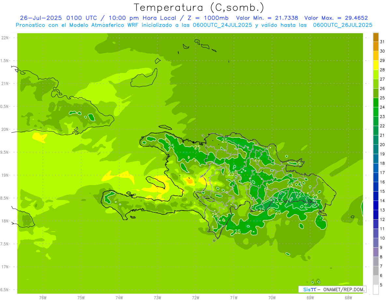This screenshot has width=391, height=302.
Task: Click the "Valor Min. = 21.7338" readout
Action: (267, 18)
